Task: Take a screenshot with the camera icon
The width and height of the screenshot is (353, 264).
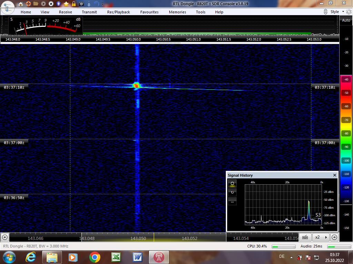Action: tap(81, 4)
